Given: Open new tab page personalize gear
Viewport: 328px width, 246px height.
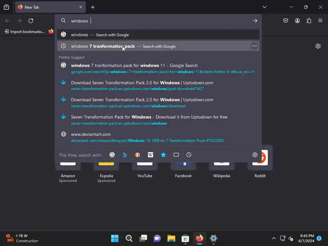Looking at the screenshot, I should click(318, 46).
